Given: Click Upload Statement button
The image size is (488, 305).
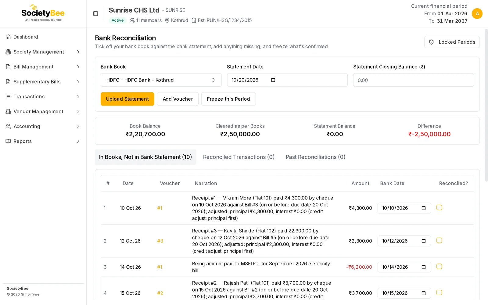Looking at the screenshot, I should click(x=127, y=99).
